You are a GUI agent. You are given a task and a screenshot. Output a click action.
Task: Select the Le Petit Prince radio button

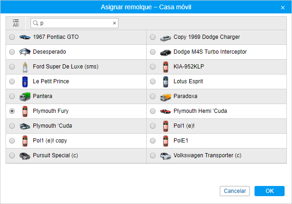[12, 81]
